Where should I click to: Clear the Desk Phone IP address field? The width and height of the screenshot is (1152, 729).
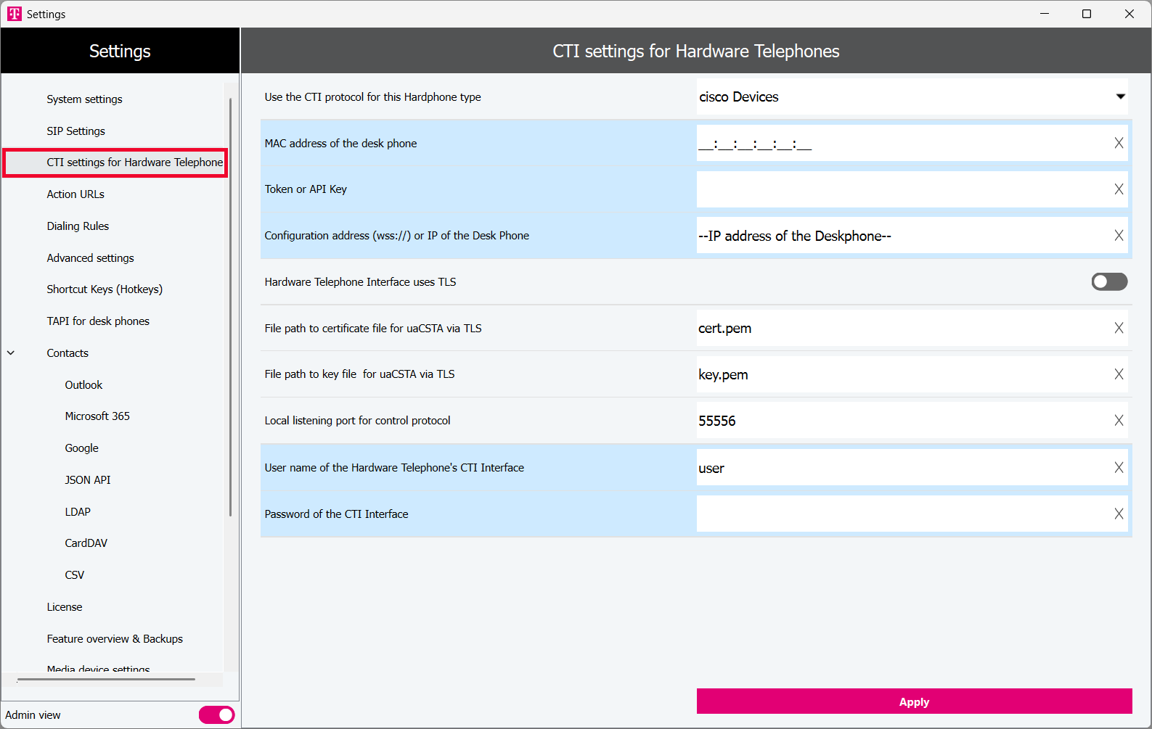pyautogui.click(x=1119, y=236)
